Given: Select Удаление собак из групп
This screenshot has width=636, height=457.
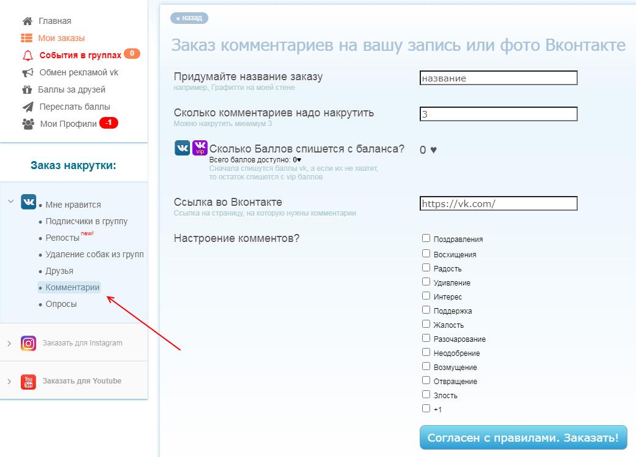Looking at the screenshot, I should 94,255.
